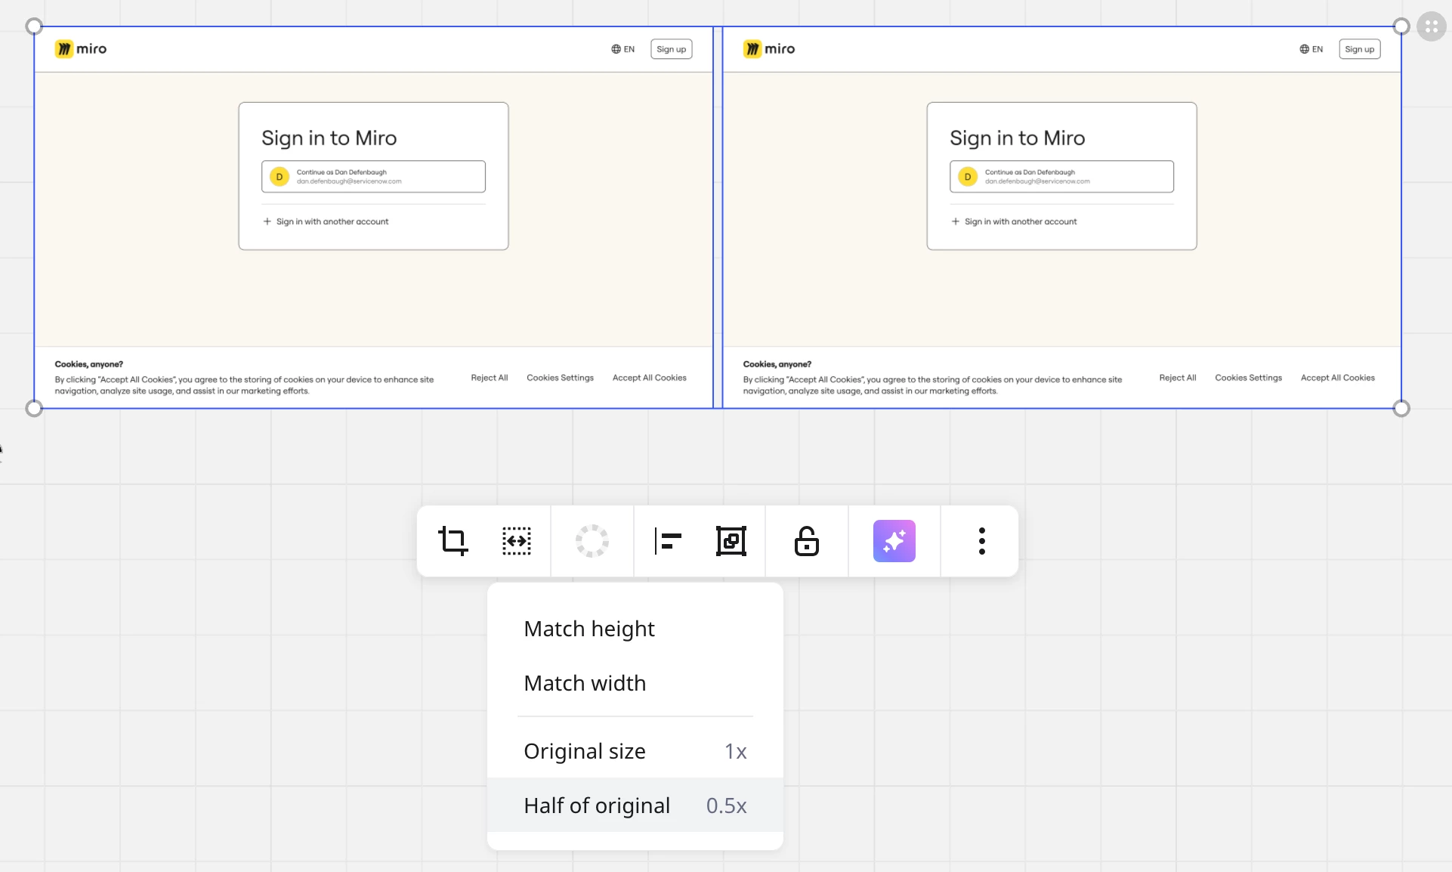Open the Align objects icon
This screenshot has height=872, width=1452.
point(668,541)
